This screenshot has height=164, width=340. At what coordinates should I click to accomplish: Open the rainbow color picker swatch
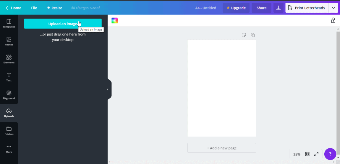tap(114, 20)
